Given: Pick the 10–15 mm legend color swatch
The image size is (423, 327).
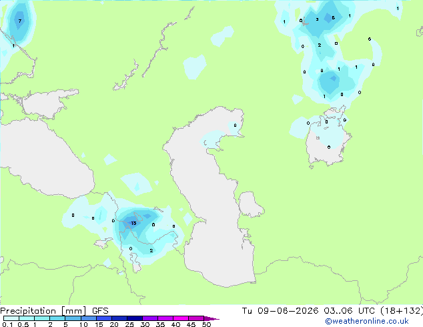Looking at the screenshot, I should pos(88,318).
